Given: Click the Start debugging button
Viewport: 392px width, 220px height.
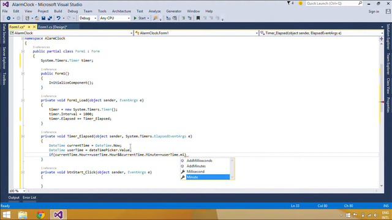Looking at the screenshot, I should (x=140, y=18).
